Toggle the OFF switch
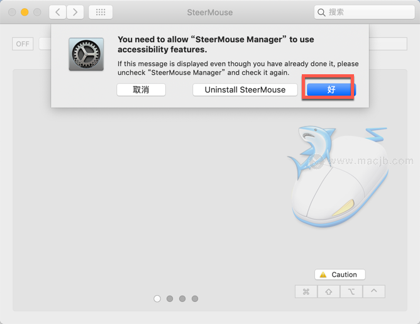 pyautogui.click(x=23, y=44)
